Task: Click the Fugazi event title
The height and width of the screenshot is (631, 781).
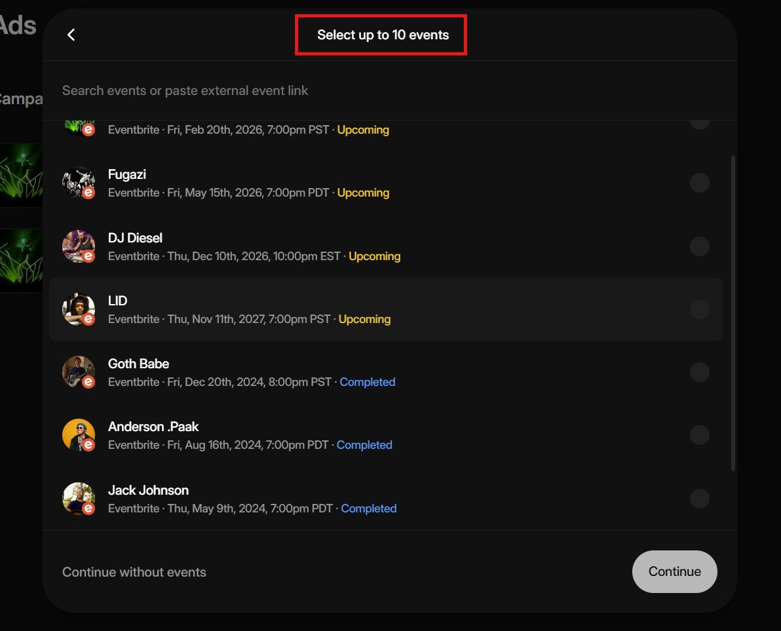Action: tap(127, 174)
